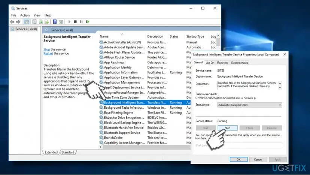Open the Help menu
This screenshot has width=310, height=175.
pos(48,15)
